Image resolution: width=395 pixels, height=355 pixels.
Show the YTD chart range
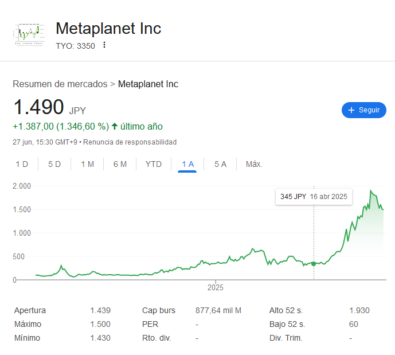154,164
